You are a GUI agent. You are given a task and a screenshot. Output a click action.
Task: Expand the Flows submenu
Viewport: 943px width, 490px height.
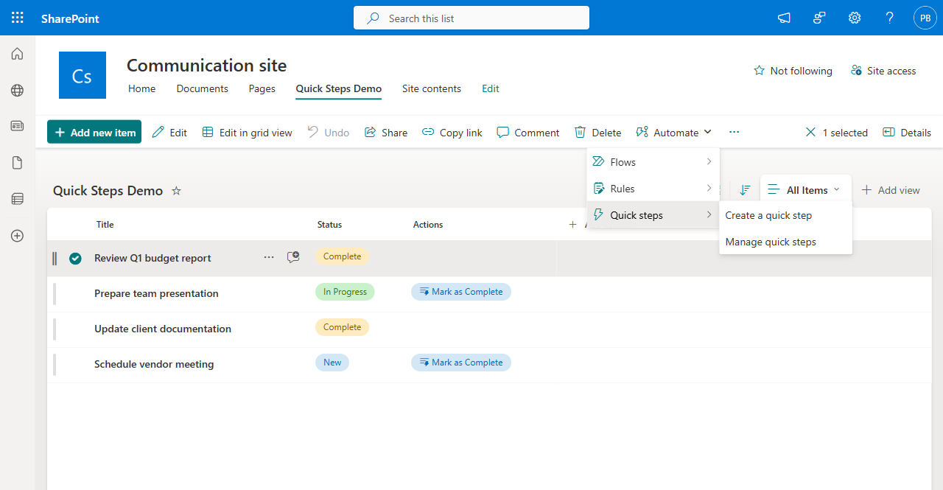coord(653,162)
